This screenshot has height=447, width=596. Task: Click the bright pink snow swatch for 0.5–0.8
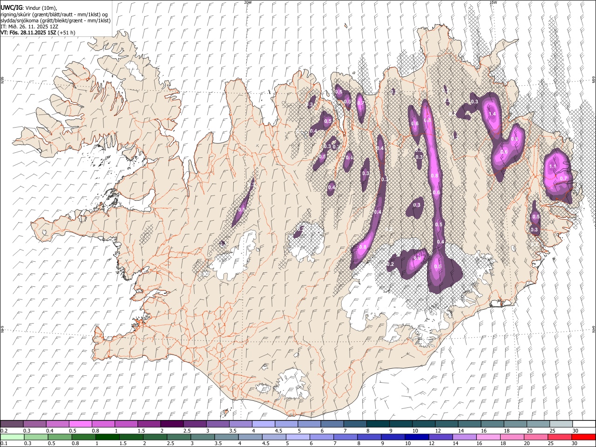pos(81,424)
